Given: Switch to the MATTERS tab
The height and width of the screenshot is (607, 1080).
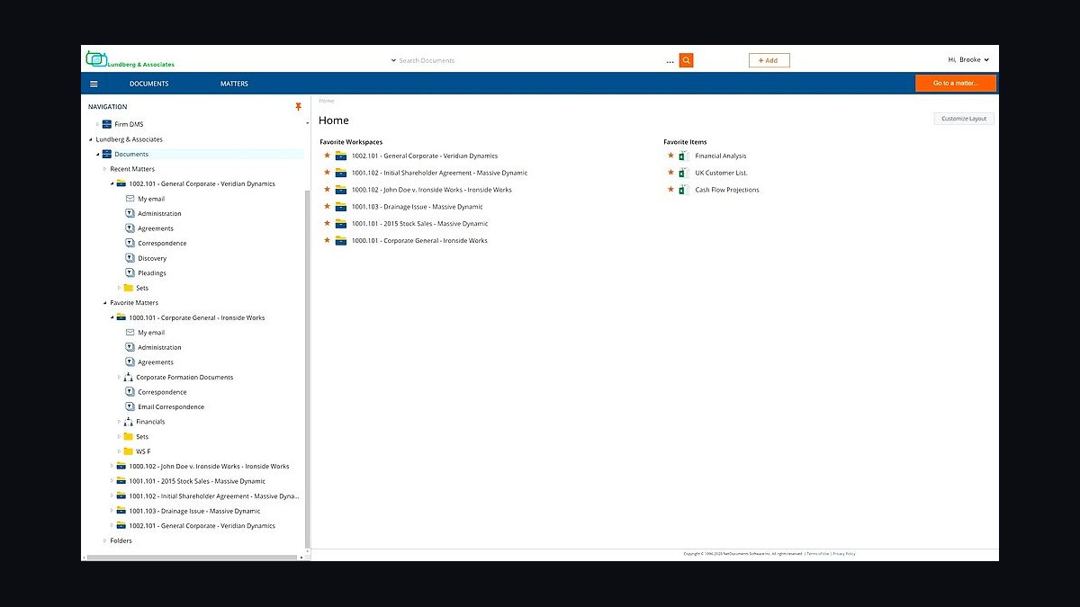Looking at the screenshot, I should tap(234, 84).
